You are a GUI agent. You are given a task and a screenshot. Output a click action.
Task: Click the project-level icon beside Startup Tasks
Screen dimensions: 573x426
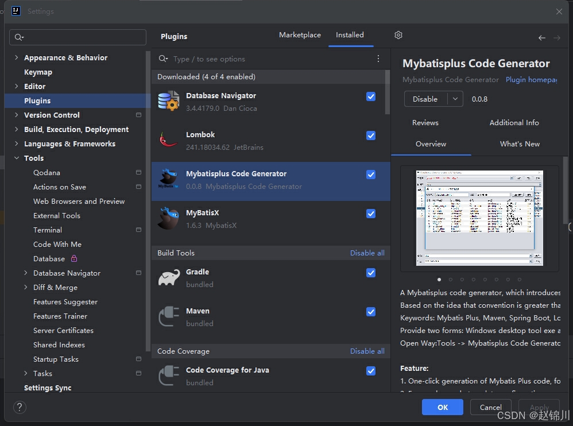pyautogui.click(x=138, y=359)
